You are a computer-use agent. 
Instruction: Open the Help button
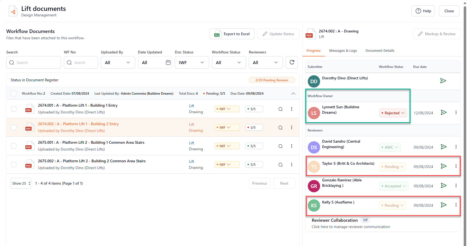click(423, 11)
